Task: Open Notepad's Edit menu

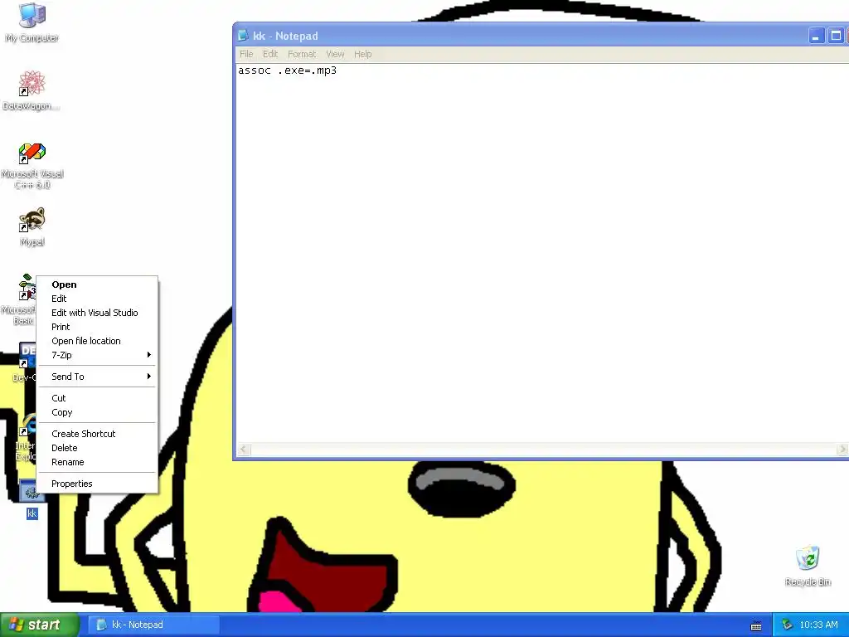Action: click(270, 54)
